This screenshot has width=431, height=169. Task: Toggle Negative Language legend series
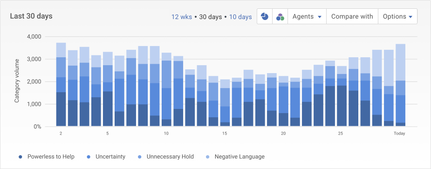pos(235,157)
